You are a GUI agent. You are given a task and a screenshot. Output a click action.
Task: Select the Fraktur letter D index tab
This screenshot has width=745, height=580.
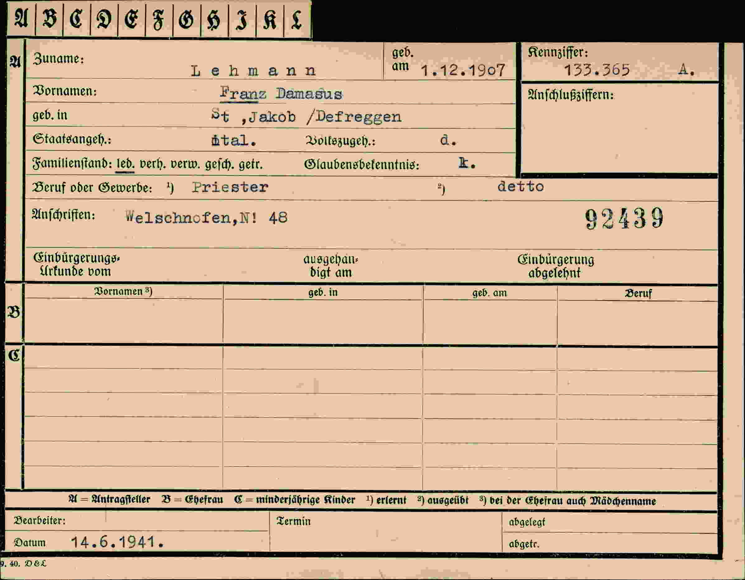[x=104, y=19]
